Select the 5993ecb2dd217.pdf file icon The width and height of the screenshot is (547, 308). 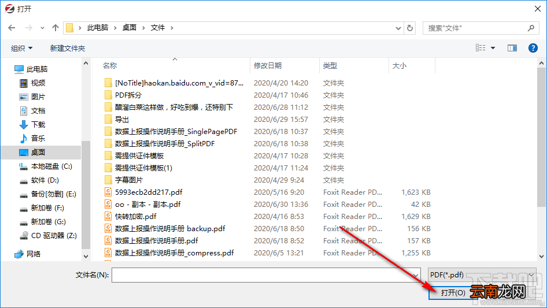pyautogui.click(x=109, y=192)
